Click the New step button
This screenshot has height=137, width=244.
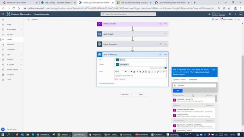[x=124, y=94]
